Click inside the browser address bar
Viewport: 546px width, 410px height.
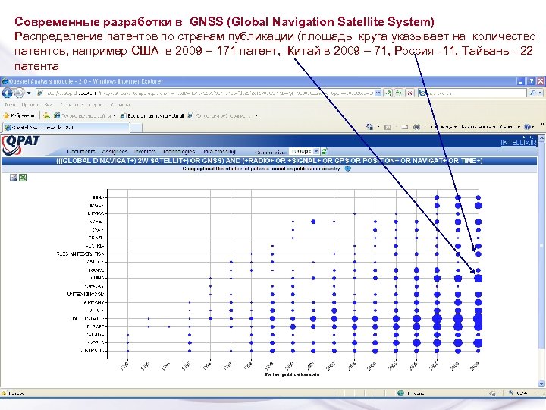click(206, 93)
